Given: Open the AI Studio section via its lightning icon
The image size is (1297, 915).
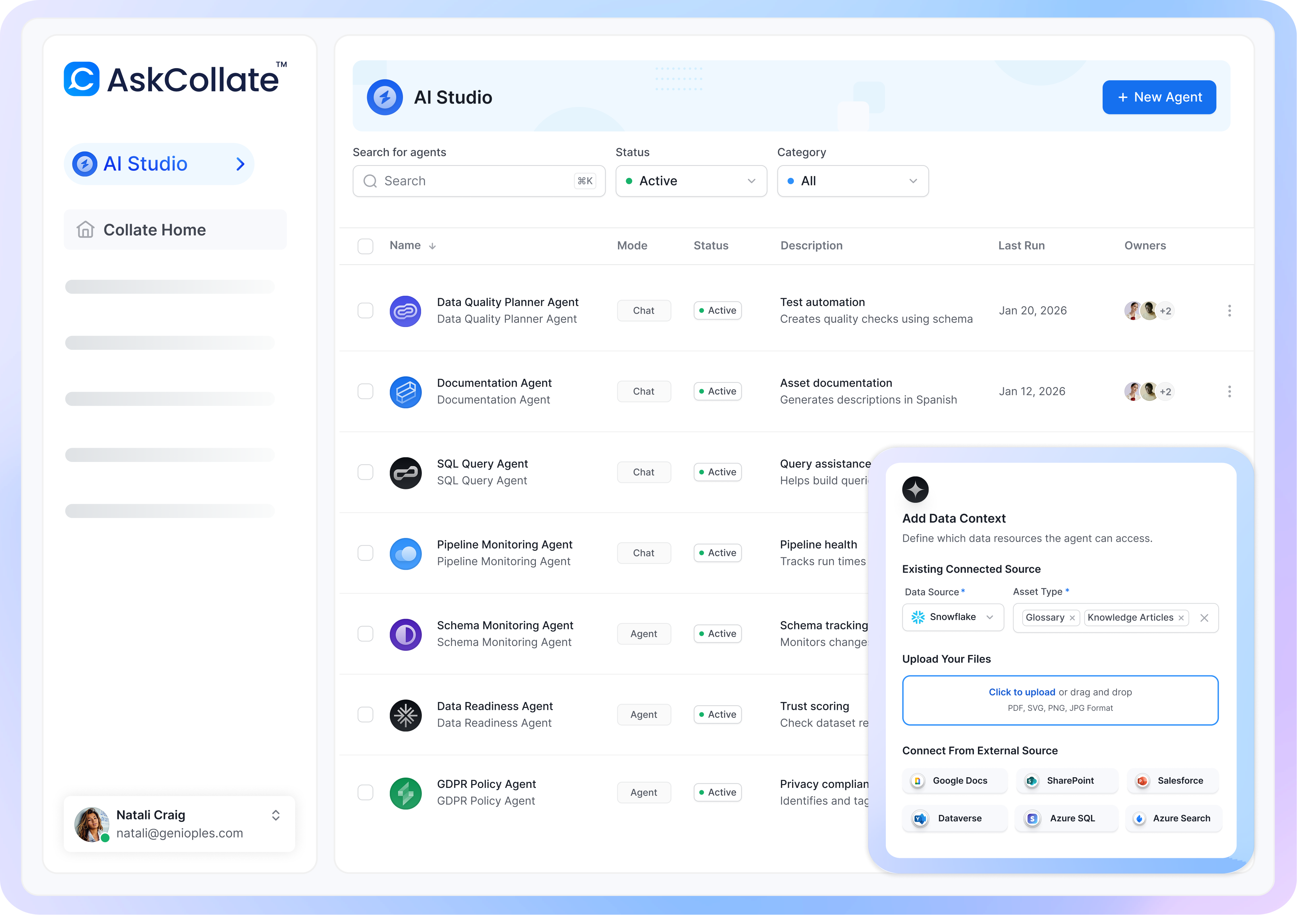Looking at the screenshot, I should (84, 164).
